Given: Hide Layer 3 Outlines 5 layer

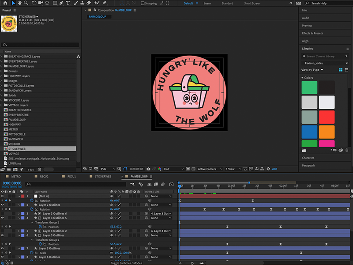Looking at the screenshot, I should click(x=2, y=218).
